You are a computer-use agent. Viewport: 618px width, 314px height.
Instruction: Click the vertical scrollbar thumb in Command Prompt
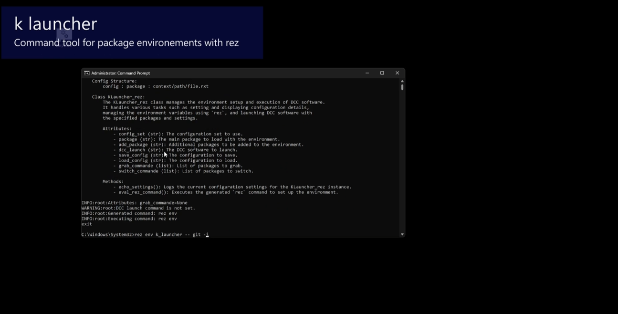(x=402, y=87)
